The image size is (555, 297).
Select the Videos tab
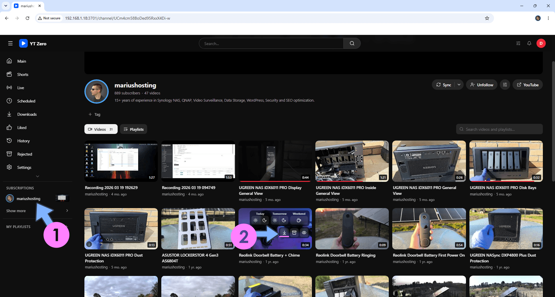[101, 129]
